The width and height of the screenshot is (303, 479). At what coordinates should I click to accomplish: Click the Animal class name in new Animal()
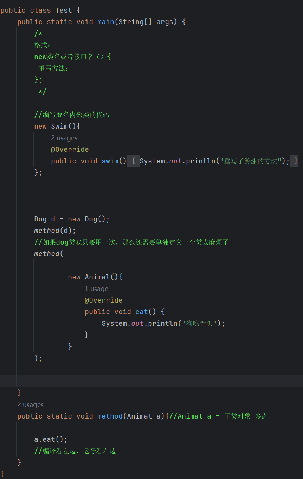[x=97, y=277]
